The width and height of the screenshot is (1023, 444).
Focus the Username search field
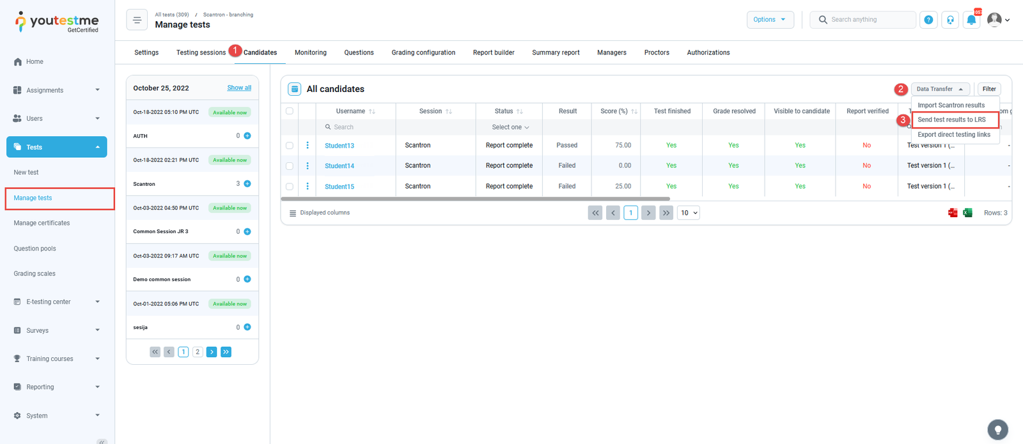tap(358, 127)
